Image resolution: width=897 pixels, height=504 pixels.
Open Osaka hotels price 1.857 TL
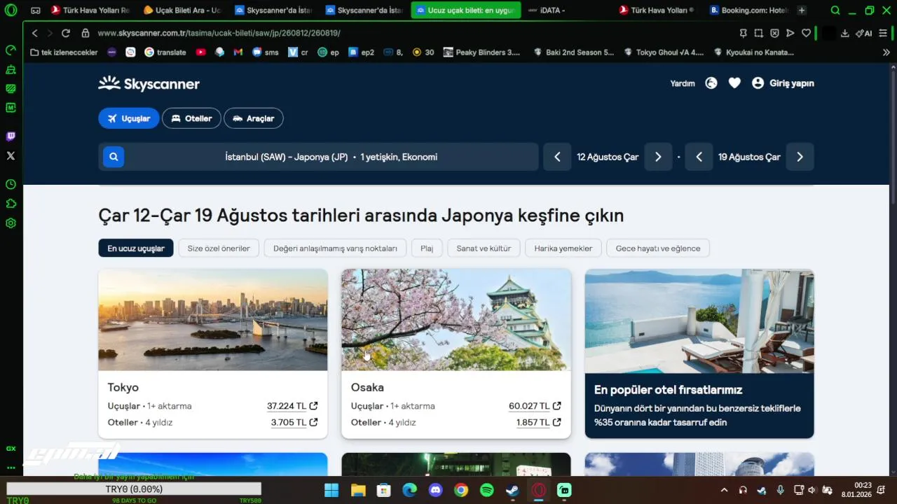point(539,422)
